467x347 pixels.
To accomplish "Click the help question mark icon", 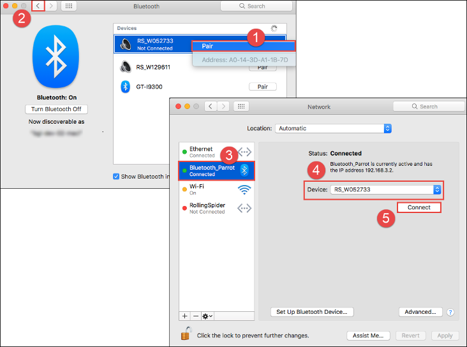I will pos(450,312).
